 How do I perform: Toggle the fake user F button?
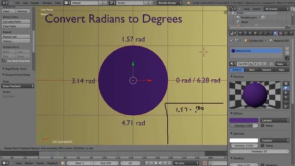255,64
